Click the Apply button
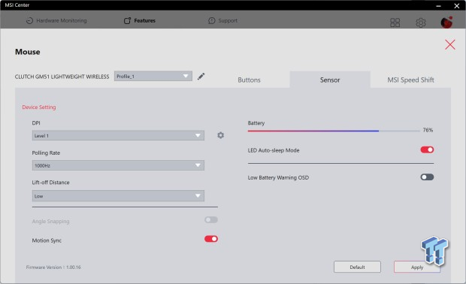This screenshot has width=466, height=284. 417,267
